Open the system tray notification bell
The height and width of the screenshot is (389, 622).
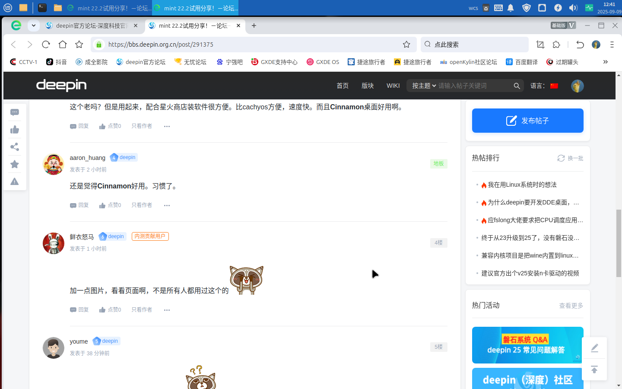[511, 8]
